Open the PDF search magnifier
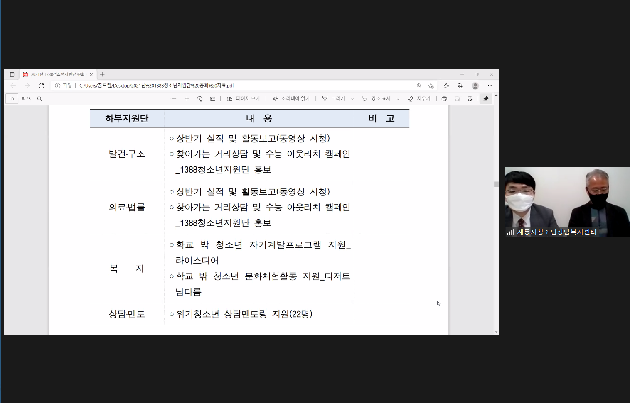The height and width of the screenshot is (403, 630). [x=39, y=99]
